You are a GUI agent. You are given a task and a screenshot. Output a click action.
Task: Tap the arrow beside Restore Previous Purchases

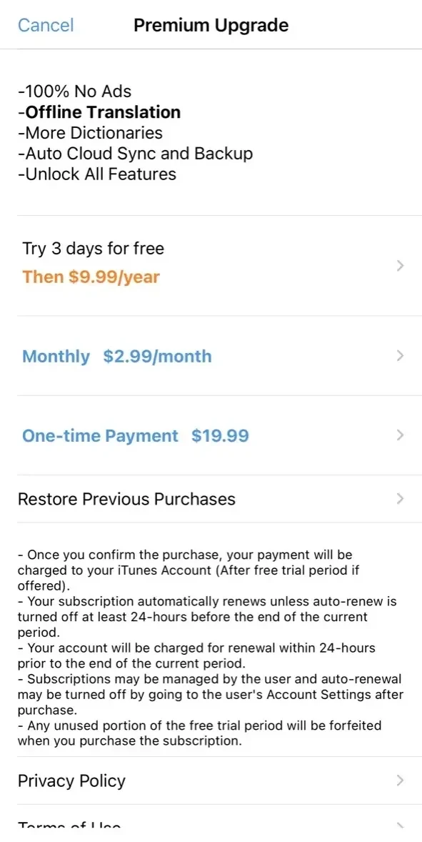click(x=399, y=499)
